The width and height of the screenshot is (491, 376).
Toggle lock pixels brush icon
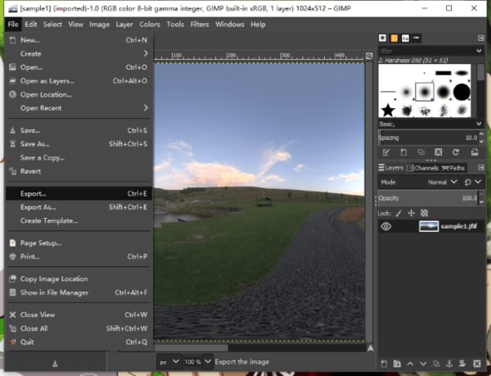coord(399,213)
